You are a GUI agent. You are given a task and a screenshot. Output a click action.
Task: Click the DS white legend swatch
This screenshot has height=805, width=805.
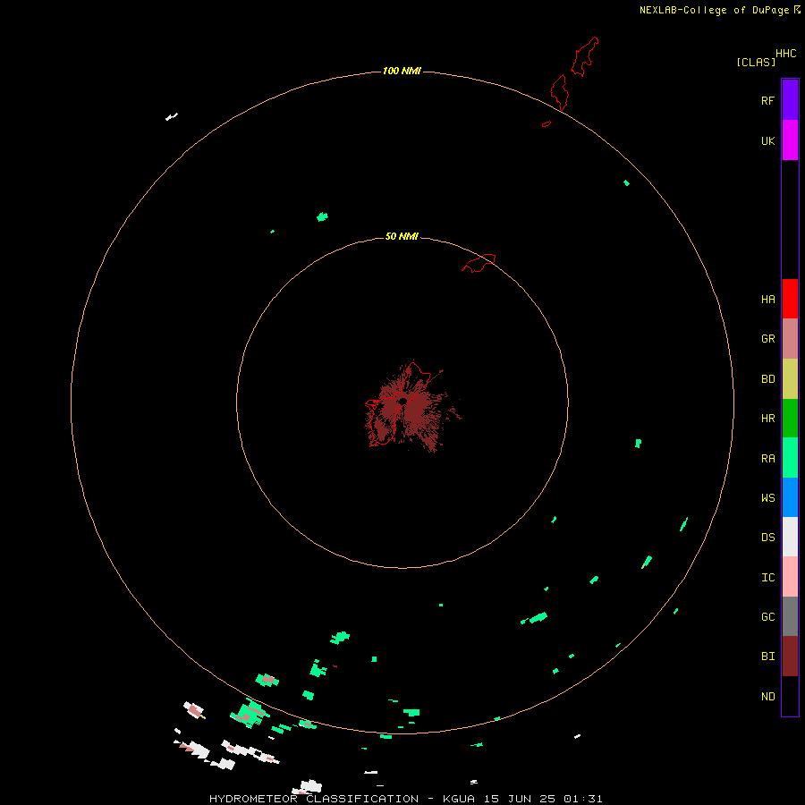(790, 537)
